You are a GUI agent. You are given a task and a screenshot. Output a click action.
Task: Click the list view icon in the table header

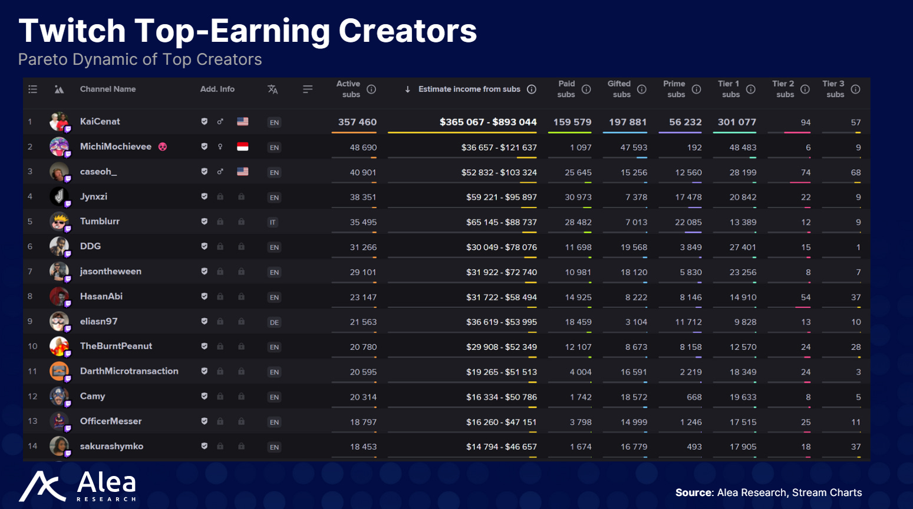coord(32,89)
